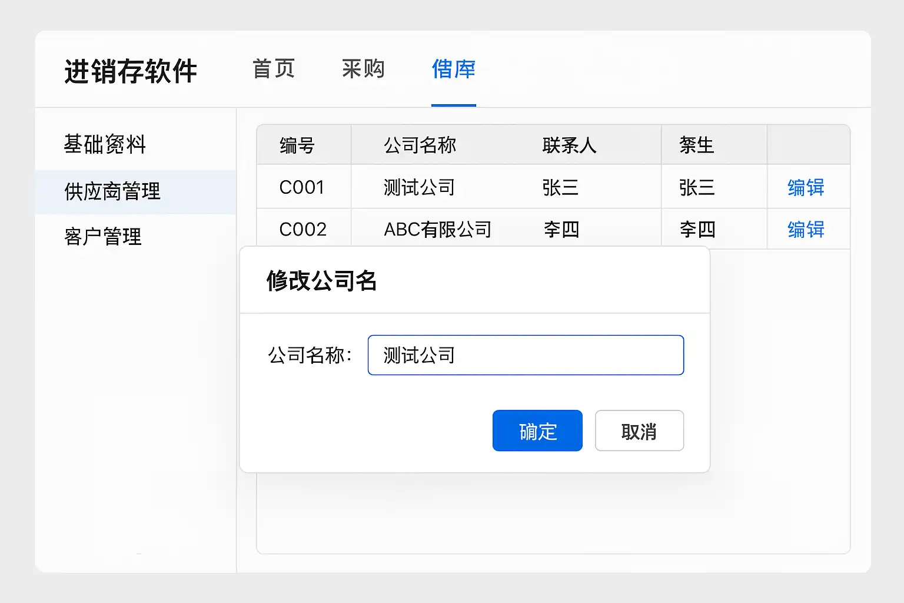
Task: Go to 客户管理 in the sidebar
Action: pyautogui.click(x=103, y=237)
